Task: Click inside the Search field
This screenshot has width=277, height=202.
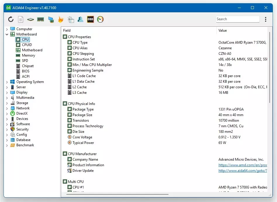Action: (237, 19)
